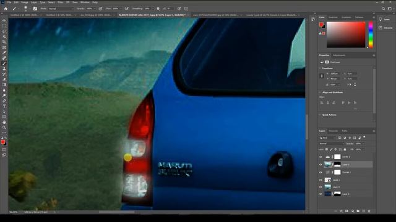Lock all with the padlock icon
The height and width of the screenshot is (222, 396).
click(x=345, y=149)
